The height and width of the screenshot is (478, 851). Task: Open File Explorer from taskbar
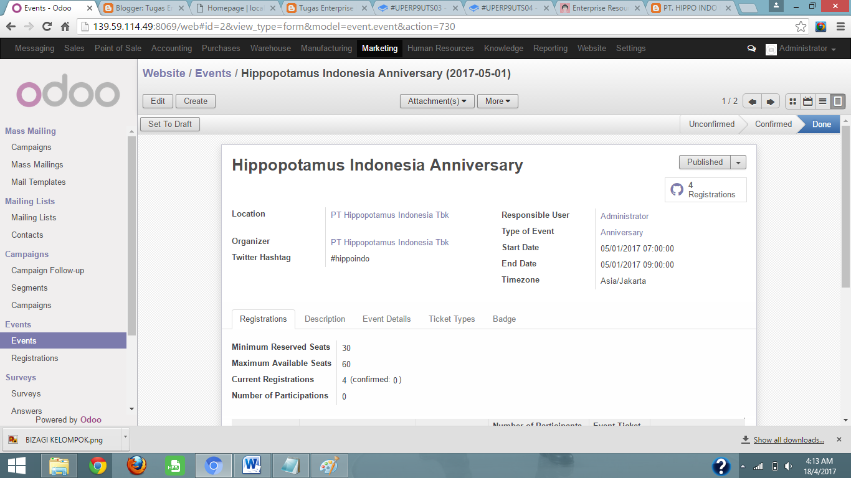59,466
